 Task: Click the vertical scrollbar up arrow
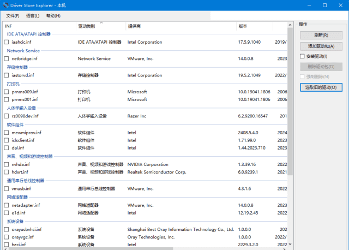pyautogui.click(x=290, y=25)
